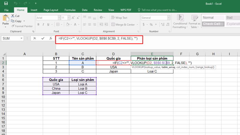Open the Clipboard dialog launcher

(33, 31)
